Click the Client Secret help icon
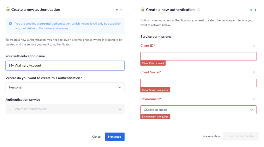 [254, 72]
